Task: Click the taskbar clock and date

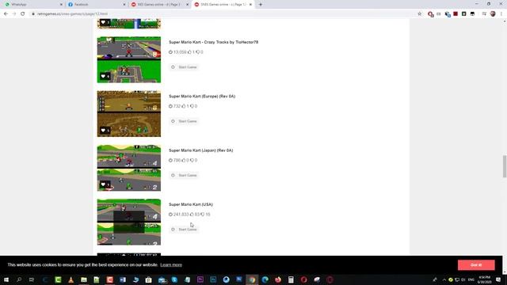Action: tap(484, 279)
